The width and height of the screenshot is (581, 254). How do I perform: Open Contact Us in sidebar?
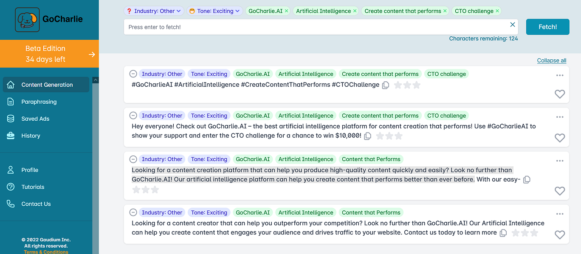pyautogui.click(x=36, y=204)
